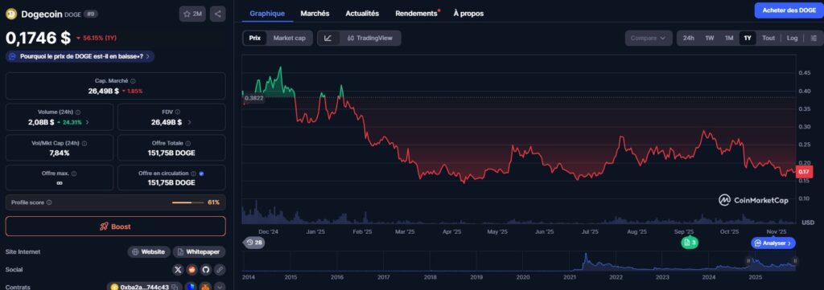Open Dogecoin's X (Twitter) social link
Image resolution: width=824 pixels, height=290 pixels.
pyautogui.click(x=179, y=270)
